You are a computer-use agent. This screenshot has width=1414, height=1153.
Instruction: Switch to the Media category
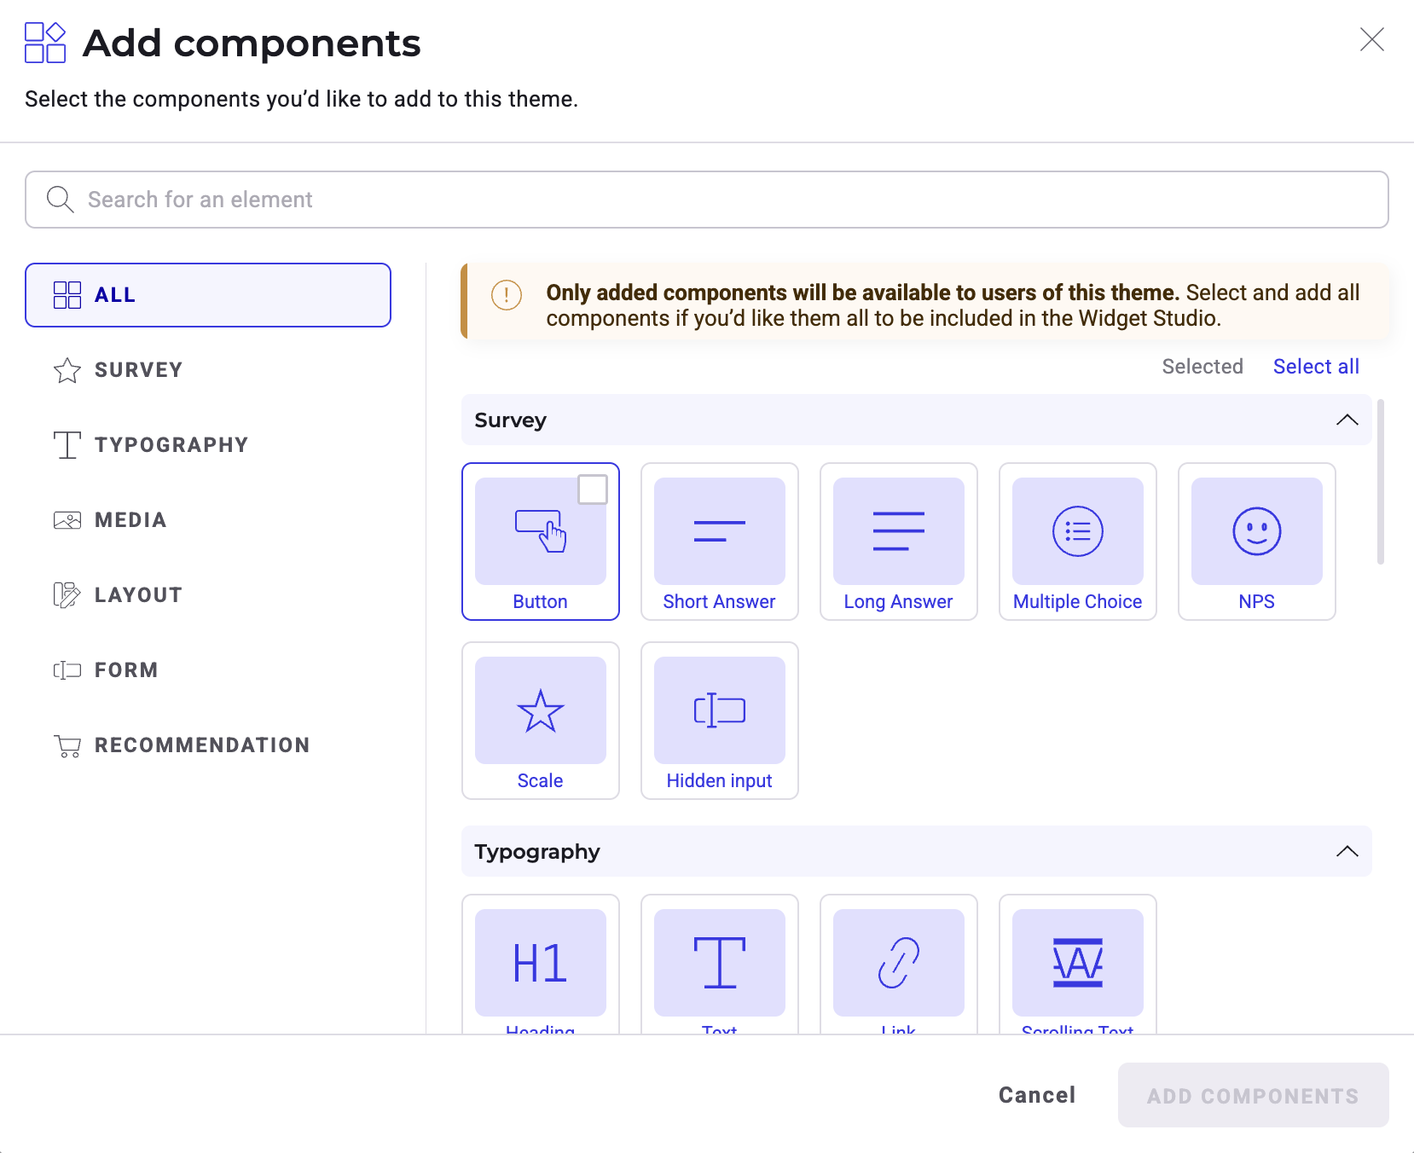(x=130, y=520)
